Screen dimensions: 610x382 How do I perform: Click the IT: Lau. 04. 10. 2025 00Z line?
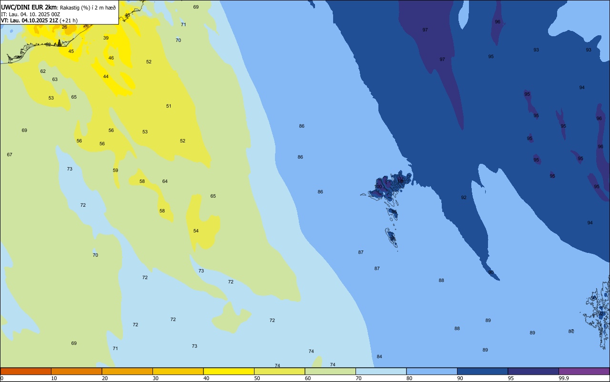30,14
